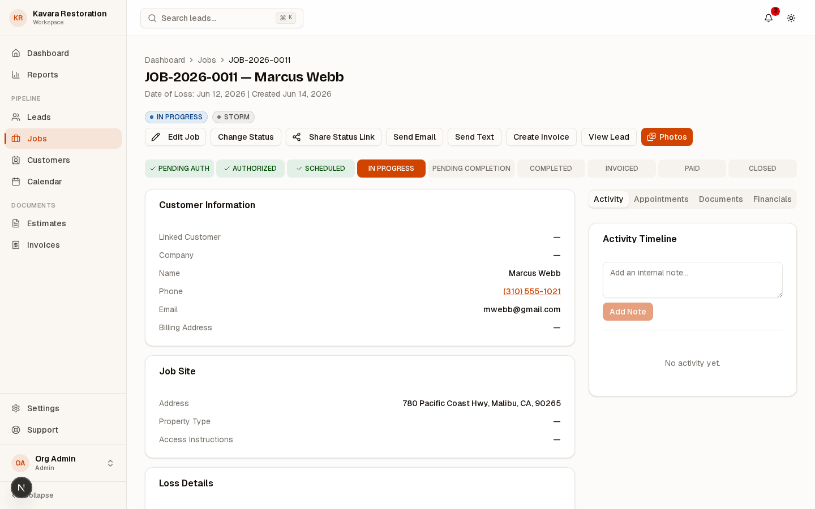
Task: Click the View Lead button
Action: (x=609, y=137)
